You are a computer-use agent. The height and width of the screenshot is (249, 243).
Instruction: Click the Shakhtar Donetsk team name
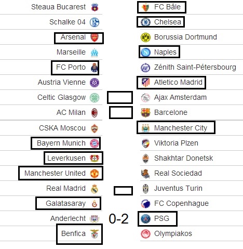183,158
